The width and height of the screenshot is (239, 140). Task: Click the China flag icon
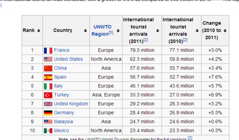[48, 69]
